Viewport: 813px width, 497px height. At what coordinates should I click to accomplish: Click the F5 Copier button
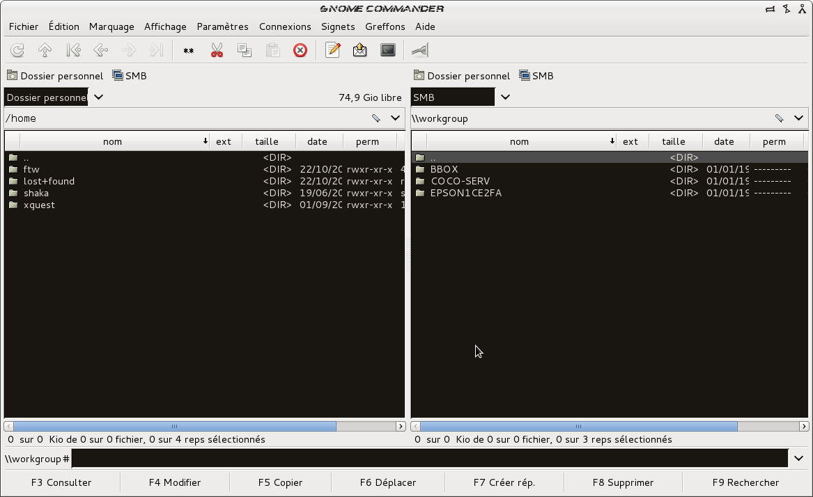(x=281, y=482)
